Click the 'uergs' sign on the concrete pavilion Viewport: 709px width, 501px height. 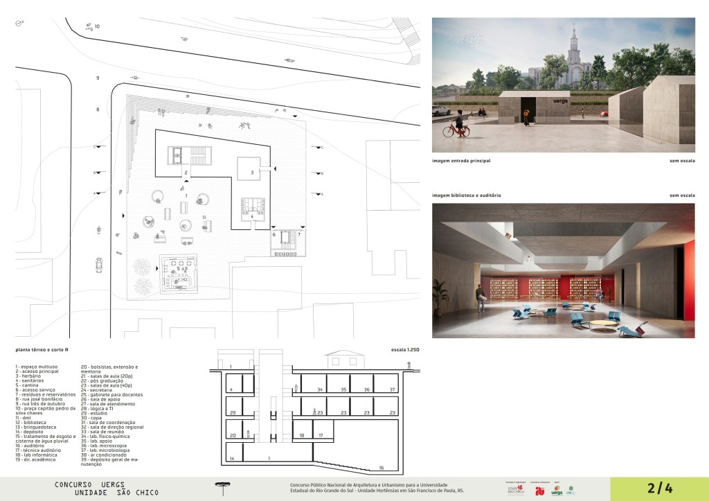[x=560, y=100]
